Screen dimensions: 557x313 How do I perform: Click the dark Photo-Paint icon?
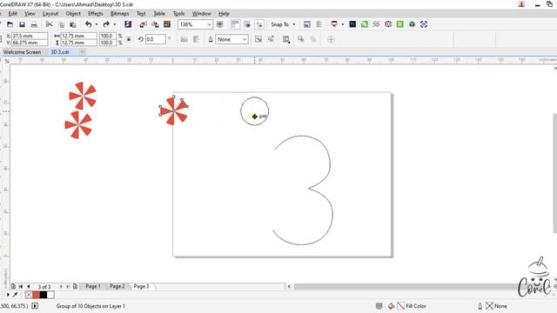point(352,24)
